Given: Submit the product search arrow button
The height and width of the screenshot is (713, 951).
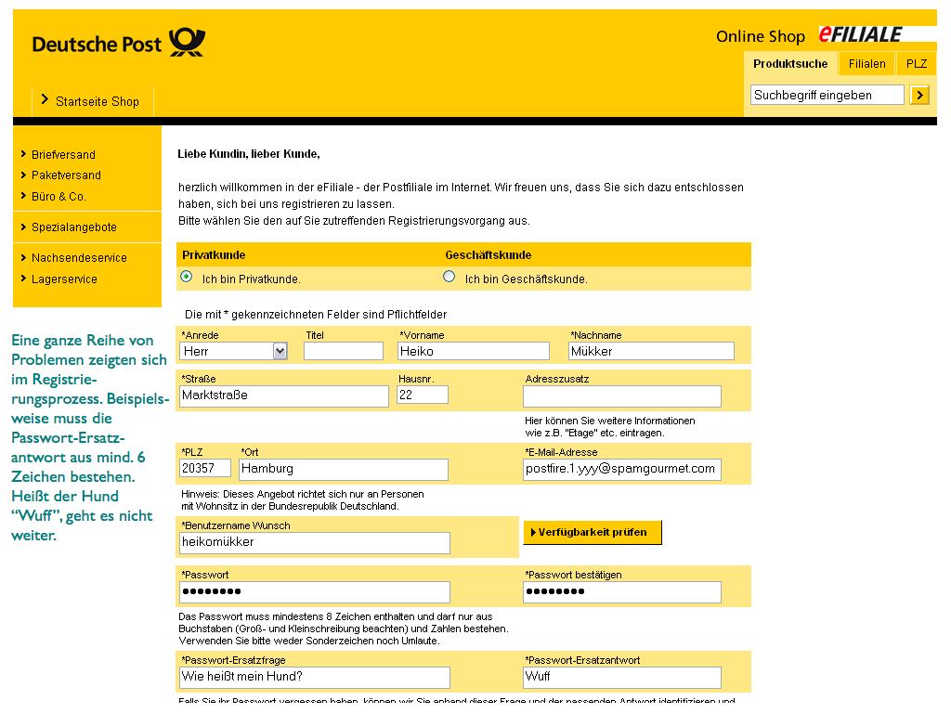Looking at the screenshot, I should click(x=919, y=96).
